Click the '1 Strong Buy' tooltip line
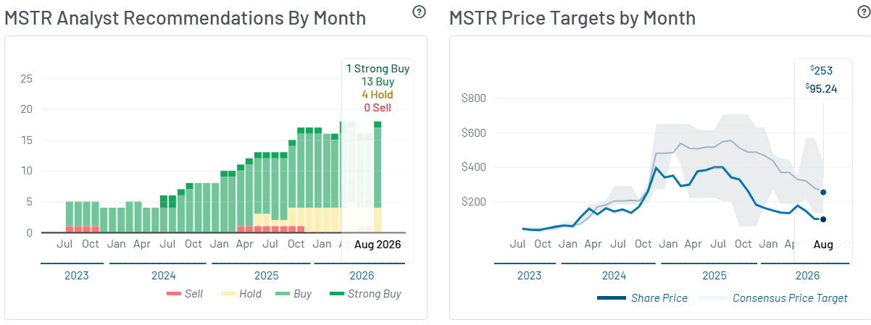The image size is (871, 325). coord(378,69)
